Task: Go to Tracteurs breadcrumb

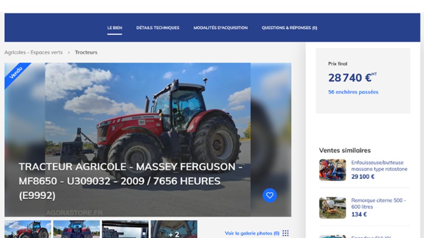Action: click(x=86, y=53)
